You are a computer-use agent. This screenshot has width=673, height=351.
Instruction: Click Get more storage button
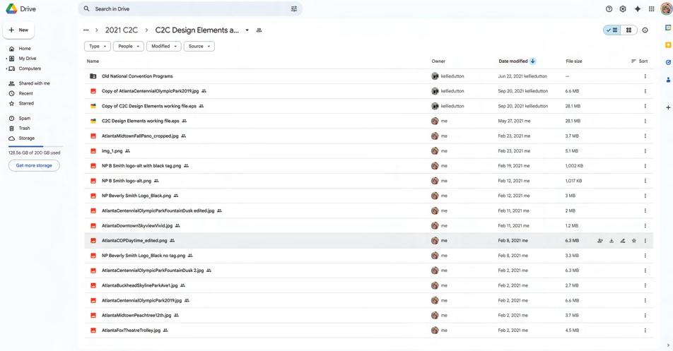pyautogui.click(x=34, y=165)
